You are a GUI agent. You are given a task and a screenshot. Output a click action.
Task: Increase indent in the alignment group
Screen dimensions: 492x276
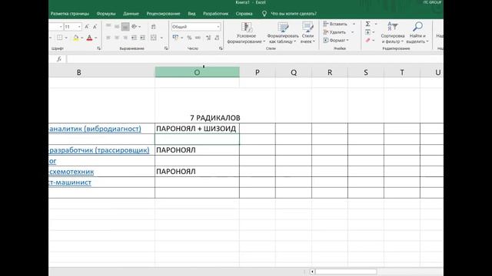(x=143, y=38)
